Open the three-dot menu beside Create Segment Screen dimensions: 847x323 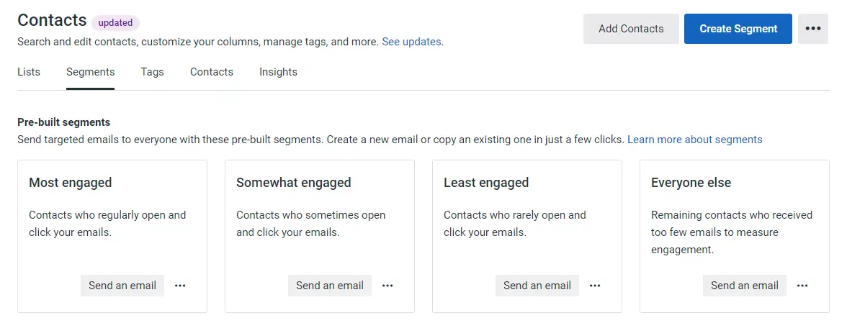click(813, 29)
